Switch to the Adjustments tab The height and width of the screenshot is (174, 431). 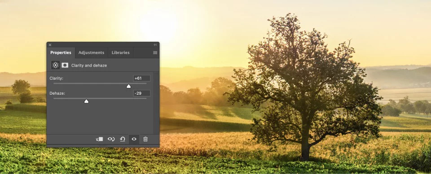[x=91, y=53]
